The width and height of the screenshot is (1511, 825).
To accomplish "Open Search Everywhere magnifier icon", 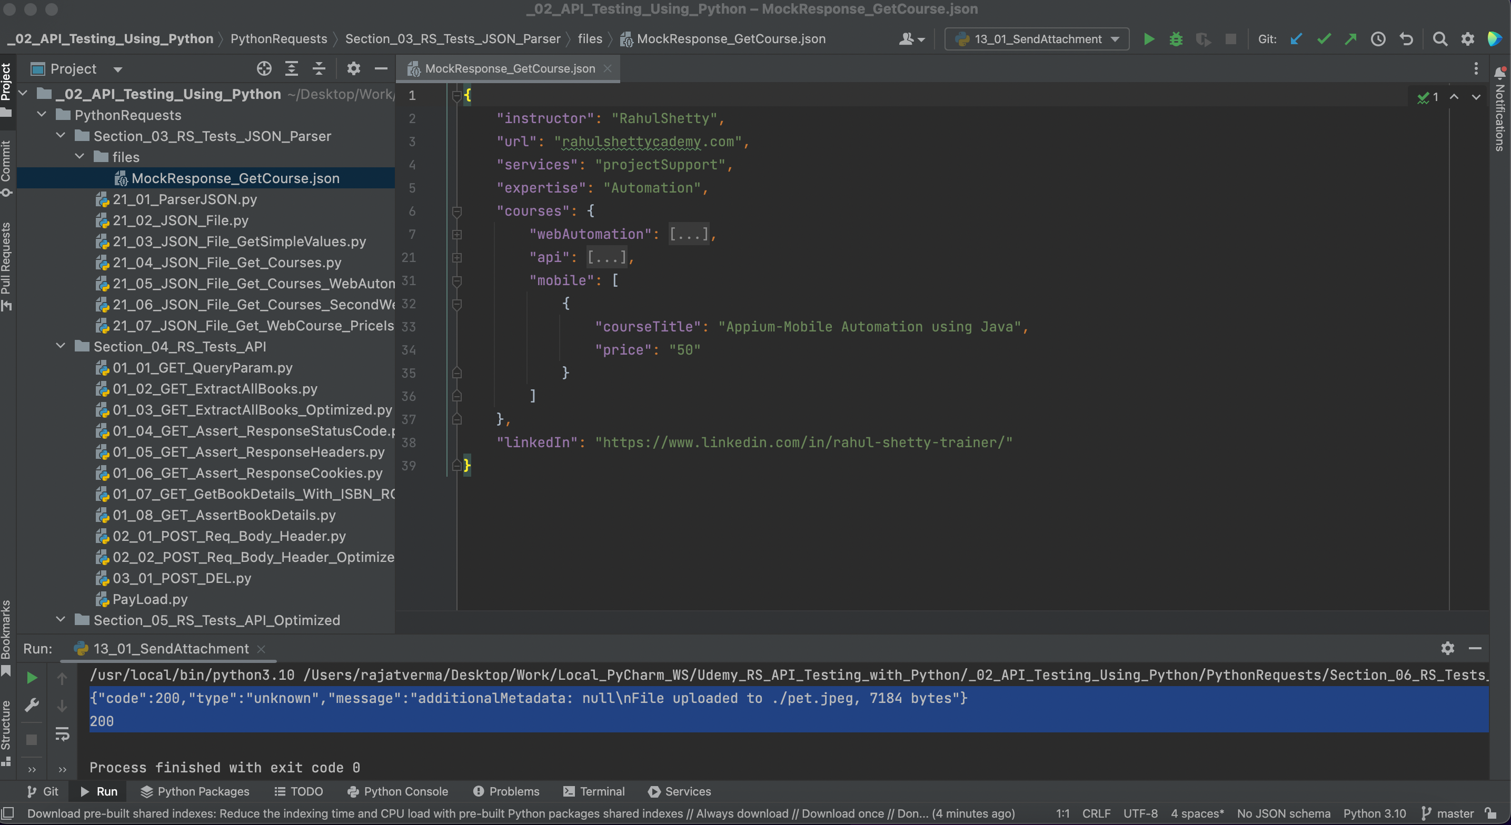I will [1439, 39].
